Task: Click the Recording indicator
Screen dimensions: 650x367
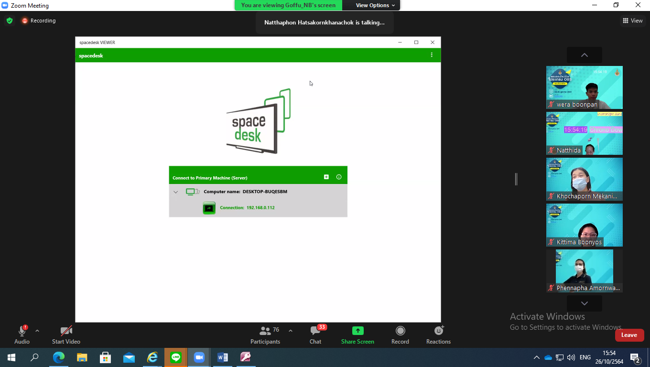Action: 39,21
